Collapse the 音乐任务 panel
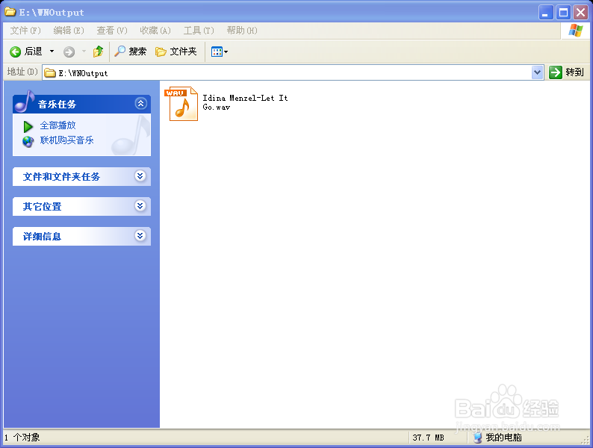This screenshot has width=593, height=448. [x=140, y=103]
